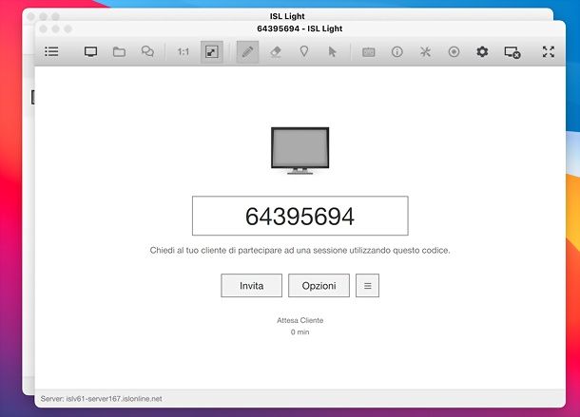Select the eraser tool
Image resolution: width=580 pixels, height=417 pixels.
point(276,51)
